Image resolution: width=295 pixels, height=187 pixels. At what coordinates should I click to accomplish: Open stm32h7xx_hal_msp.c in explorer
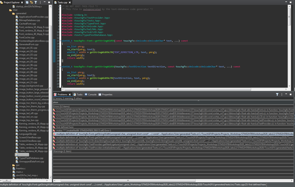(27, 175)
